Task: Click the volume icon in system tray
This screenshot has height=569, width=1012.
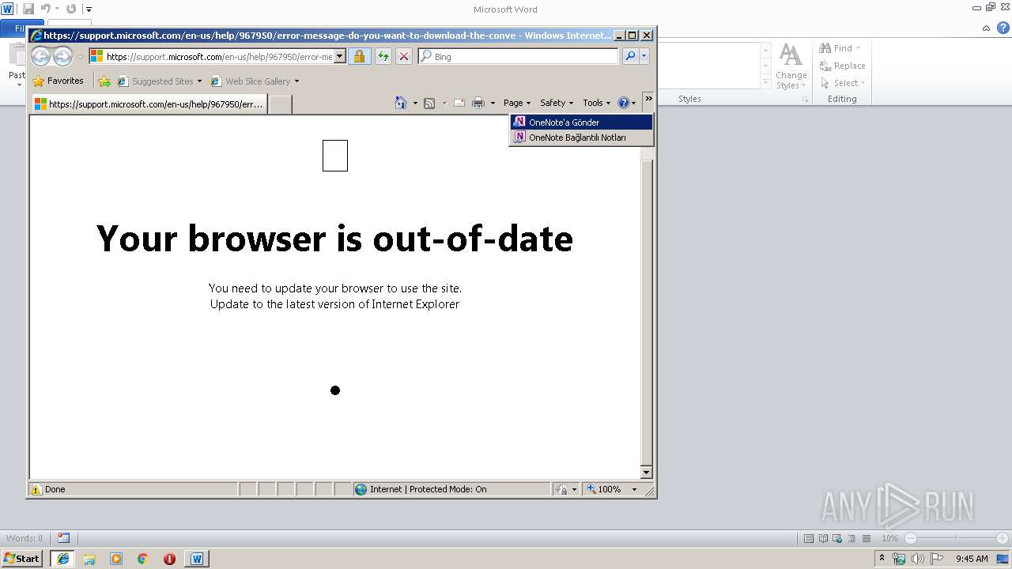Action: (917, 559)
